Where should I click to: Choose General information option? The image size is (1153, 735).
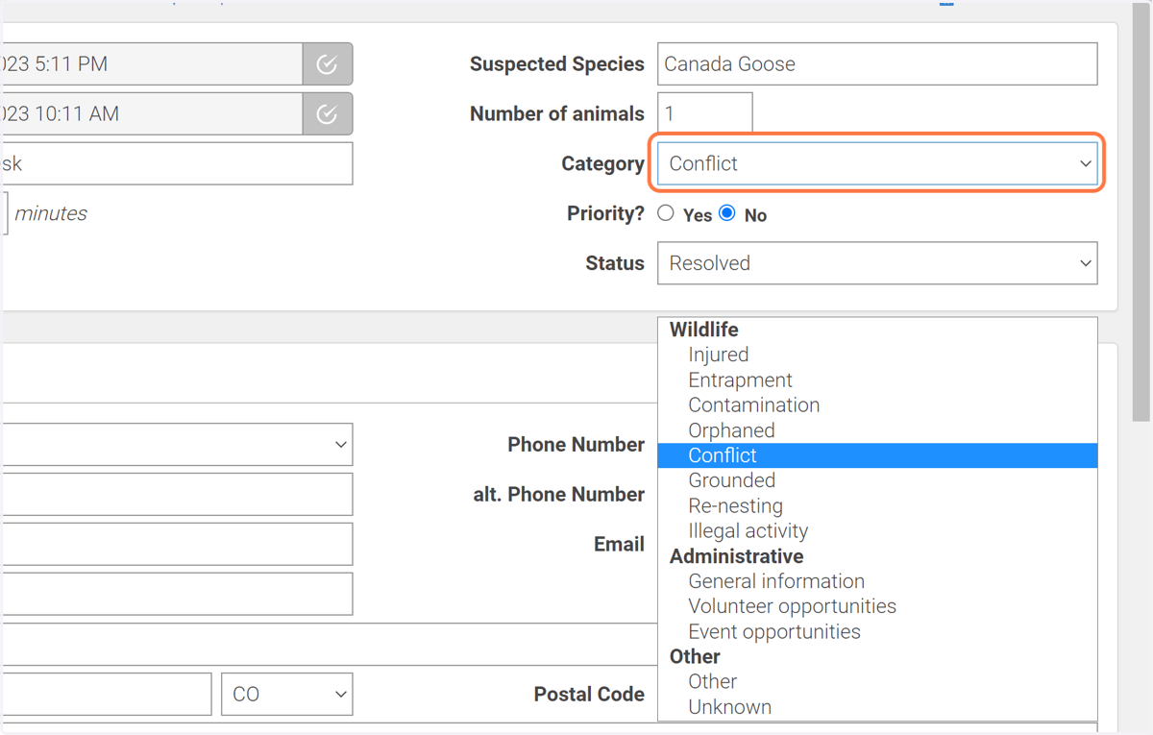pyautogui.click(x=877, y=581)
